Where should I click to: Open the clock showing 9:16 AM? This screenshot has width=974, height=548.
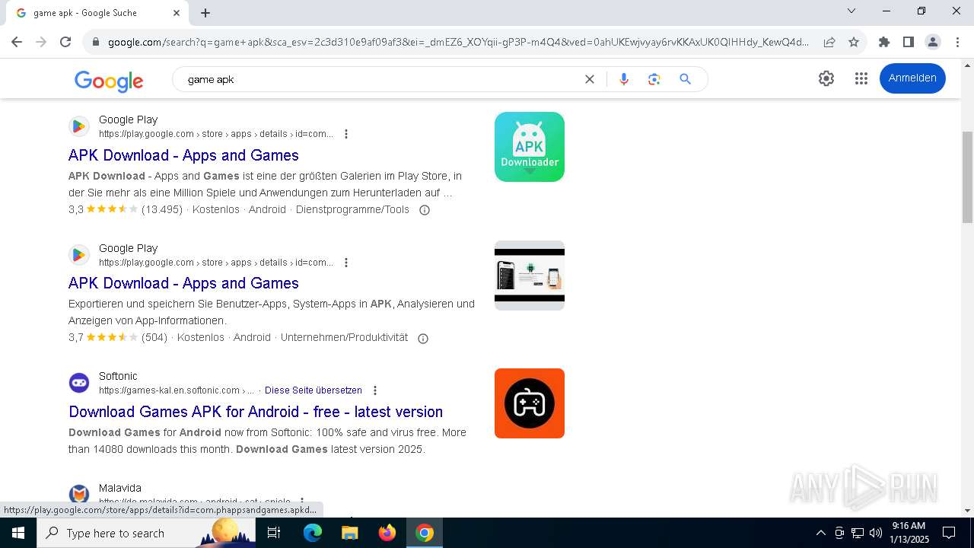point(909,533)
